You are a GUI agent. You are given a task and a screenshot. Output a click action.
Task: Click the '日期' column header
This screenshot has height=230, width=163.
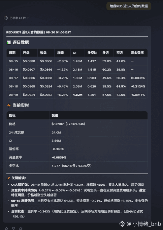click(x=12, y=53)
